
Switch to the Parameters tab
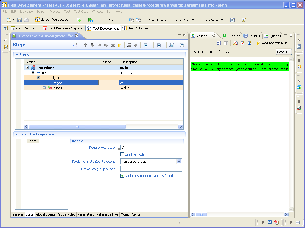point(85,214)
